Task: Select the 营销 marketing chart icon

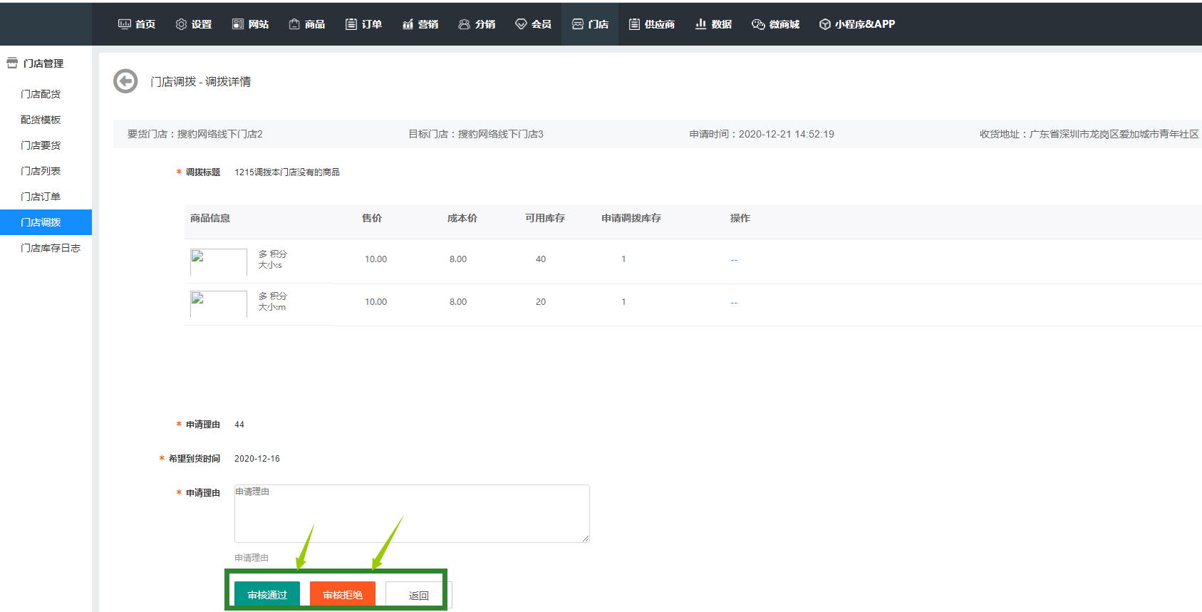Action: [408, 24]
